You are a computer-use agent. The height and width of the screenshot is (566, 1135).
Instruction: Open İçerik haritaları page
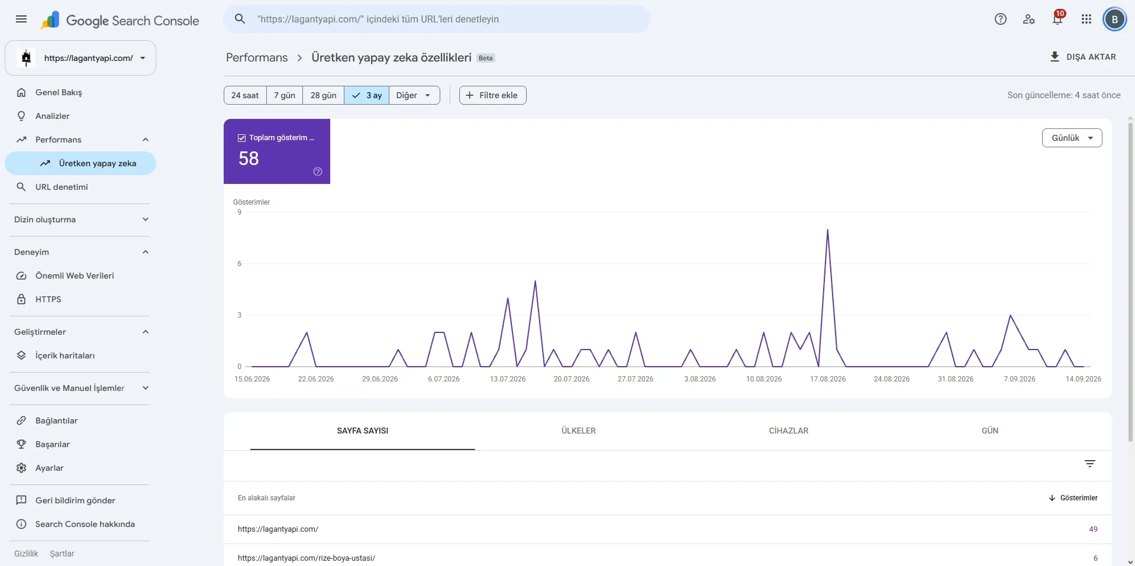pyautogui.click(x=80, y=355)
